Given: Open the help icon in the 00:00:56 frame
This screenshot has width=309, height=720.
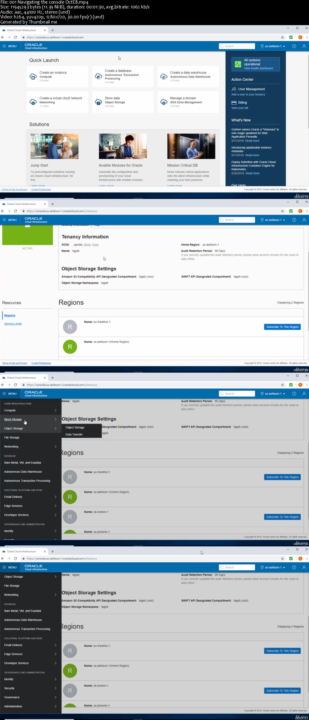Looking at the screenshot, I should pos(294,394).
